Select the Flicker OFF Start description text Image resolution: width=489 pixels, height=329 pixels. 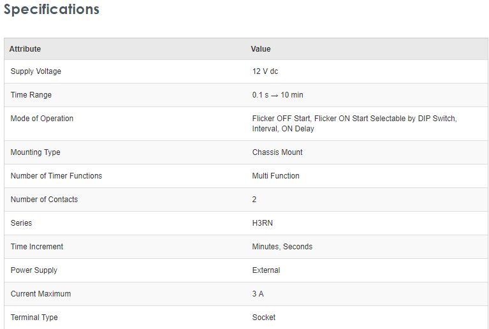[354, 124]
